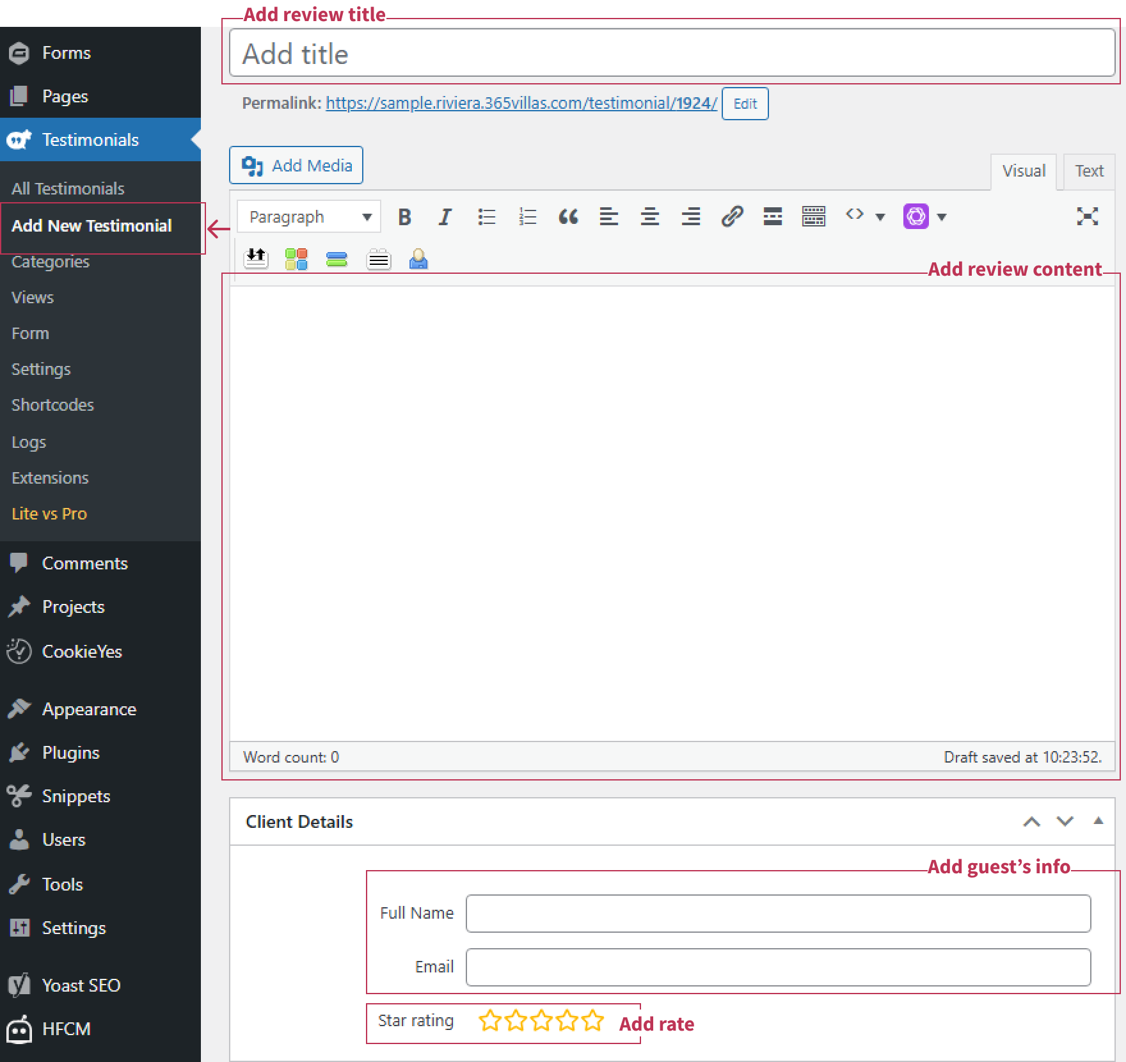Open the Shortcodes submenu item
Viewport: 1126px width, 1062px height.
[52, 405]
